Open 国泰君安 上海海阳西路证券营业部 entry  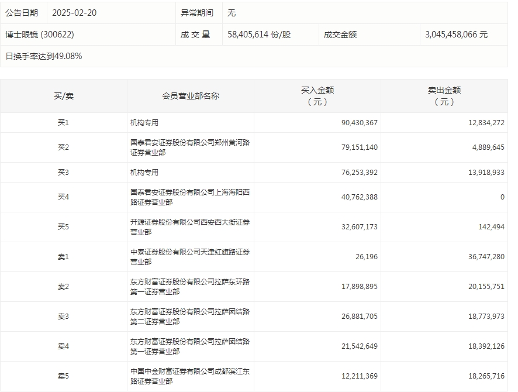(x=190, y=197)
